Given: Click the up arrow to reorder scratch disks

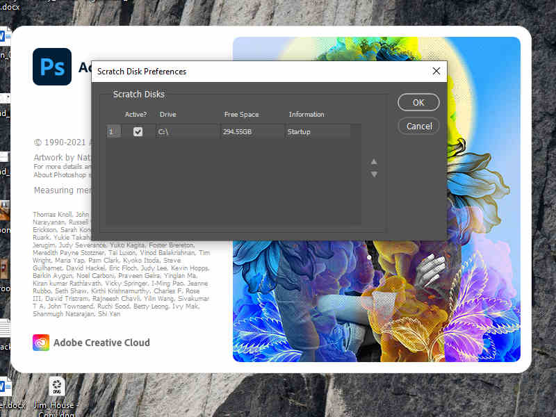Looking at the screenshot, I should (x=374, y=161).
